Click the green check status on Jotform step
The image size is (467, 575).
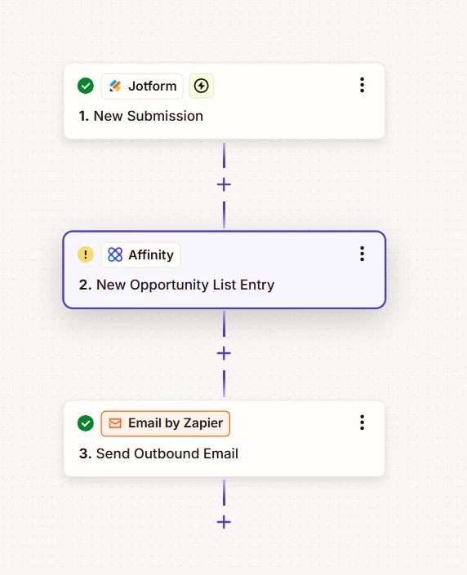pyautogui.click(x=86, y=86)
